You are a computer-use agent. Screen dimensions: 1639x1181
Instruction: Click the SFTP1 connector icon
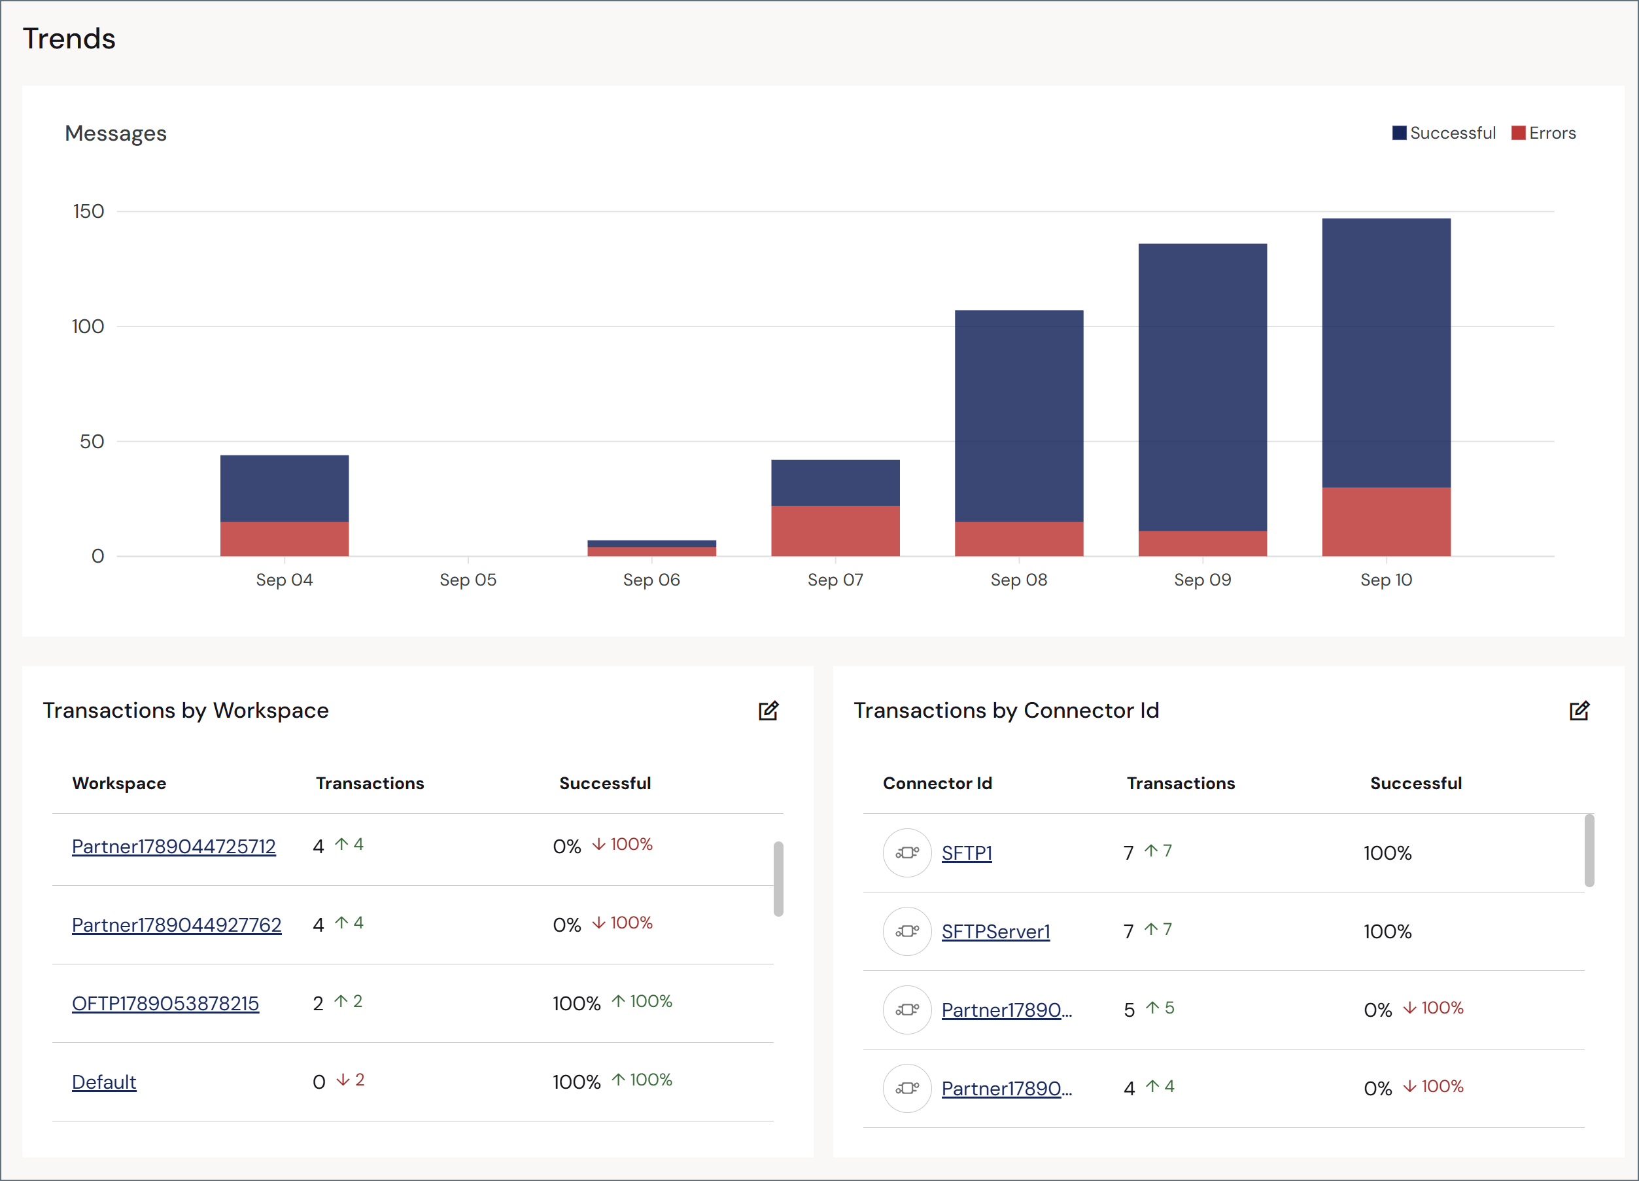pyautogui.click(x=907, y=853)
